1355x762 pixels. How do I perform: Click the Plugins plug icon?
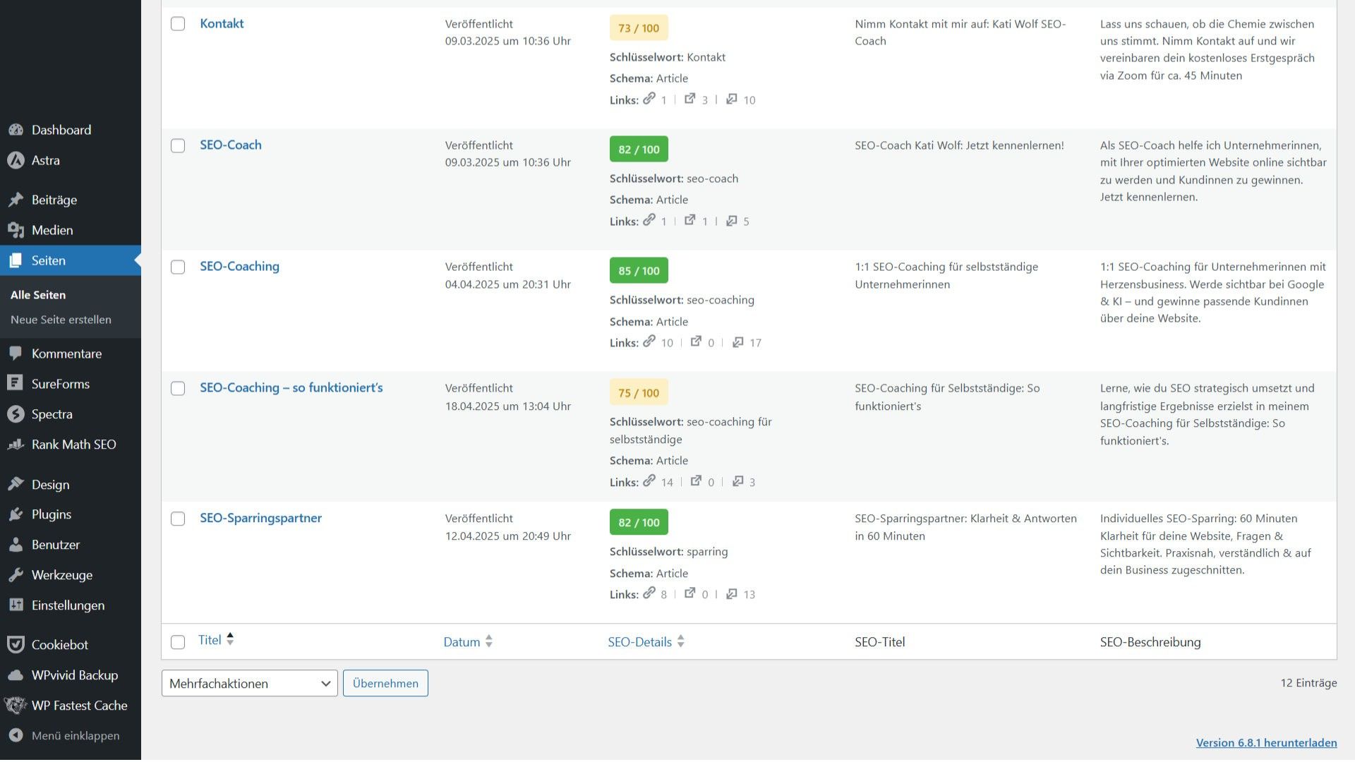tap(16, 514)
